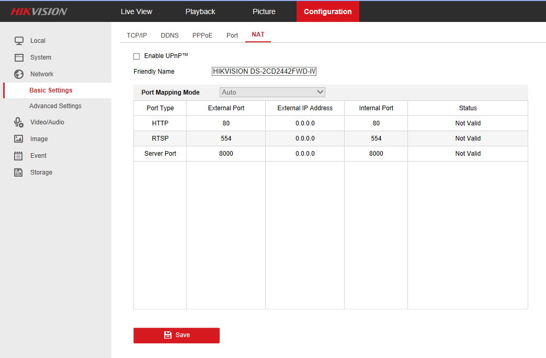Viewport: 546px width, 358px height.
Task: Change Auto mode via the dropdown arrow
Action: point(320,92)
